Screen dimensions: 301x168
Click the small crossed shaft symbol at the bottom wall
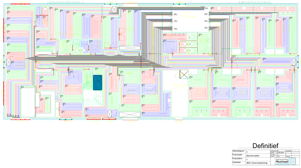[109, 114]
